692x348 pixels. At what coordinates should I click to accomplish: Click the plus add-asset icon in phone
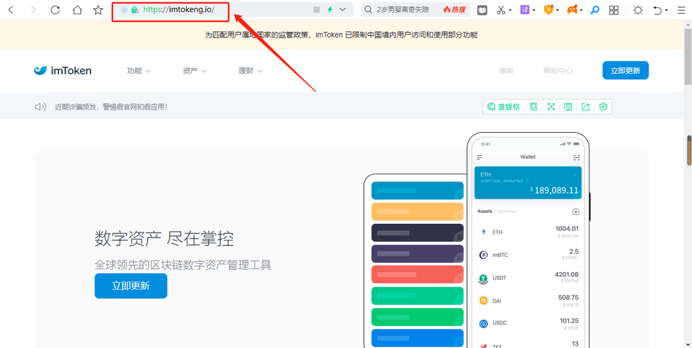pos(576,212)
